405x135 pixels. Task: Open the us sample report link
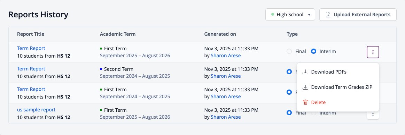[36, 110]
